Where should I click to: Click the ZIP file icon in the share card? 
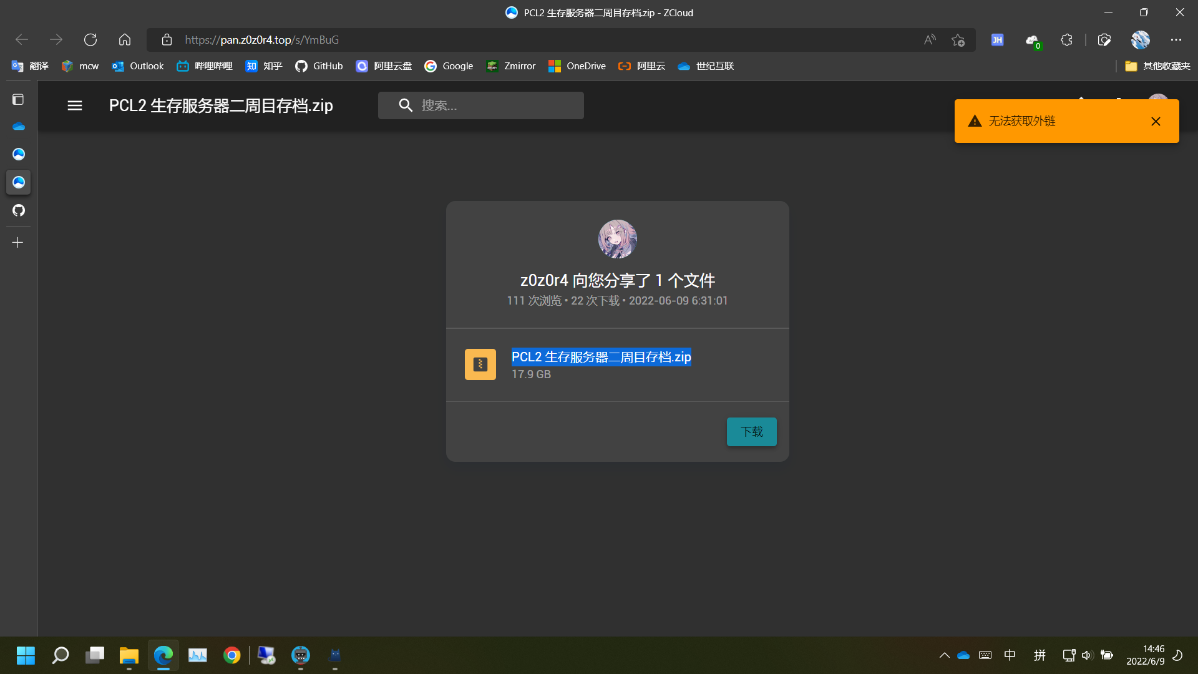click(480, 364)
